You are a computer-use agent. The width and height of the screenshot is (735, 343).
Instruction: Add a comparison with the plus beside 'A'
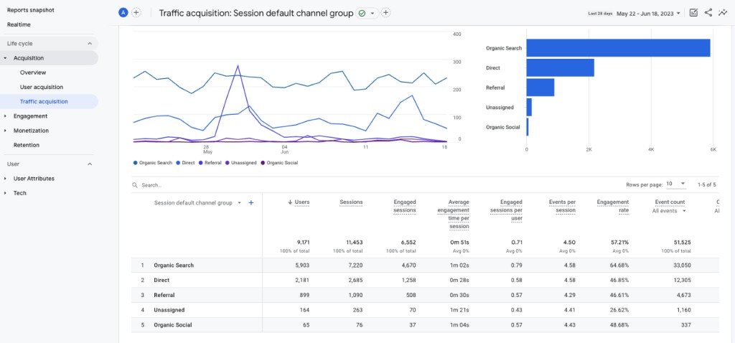[x=136, y=13]
